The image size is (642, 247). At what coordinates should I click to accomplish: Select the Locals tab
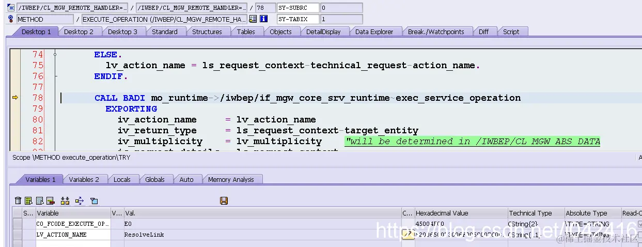coord(122,179)
